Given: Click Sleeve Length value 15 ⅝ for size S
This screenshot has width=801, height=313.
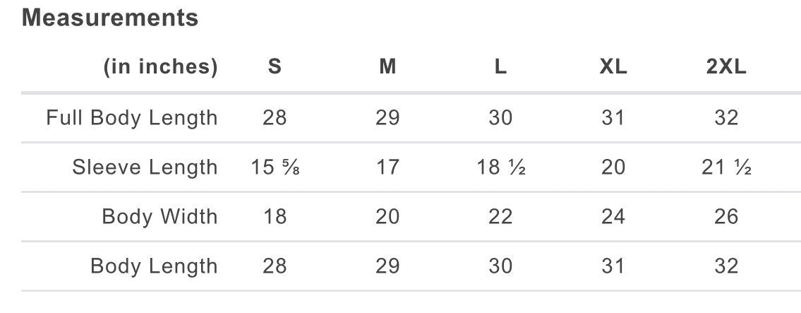Looking at the screenshot, I should tap(275, 167).
